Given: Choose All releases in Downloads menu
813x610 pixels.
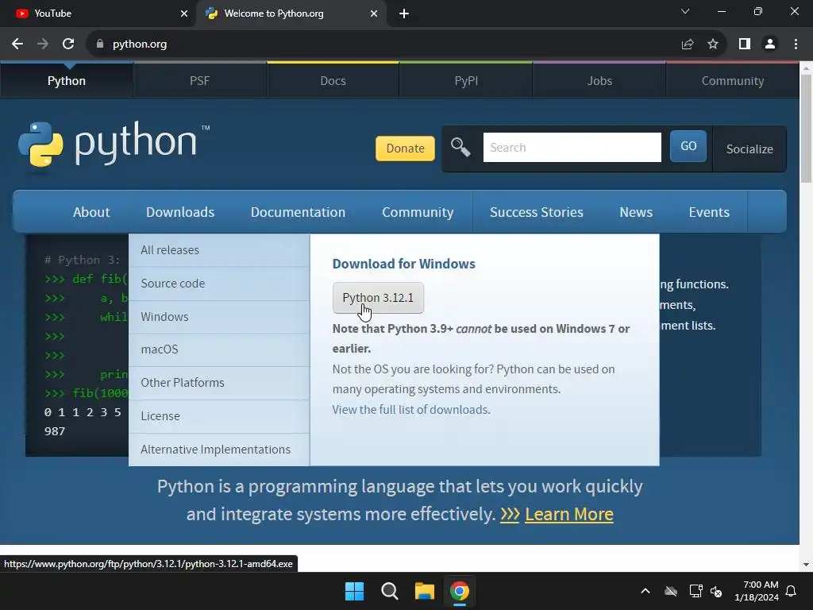Looking at the screenshot, I should pos(219,250).
